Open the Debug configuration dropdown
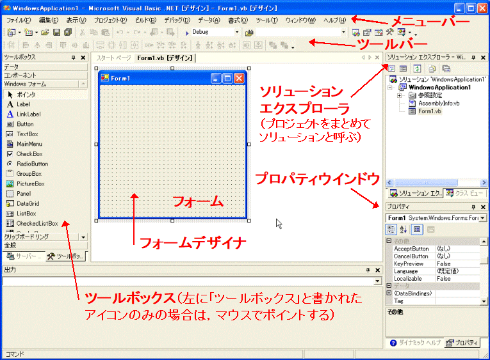This screenshot has width=490, height=360. pyautogui.click(x=236, y=32)
